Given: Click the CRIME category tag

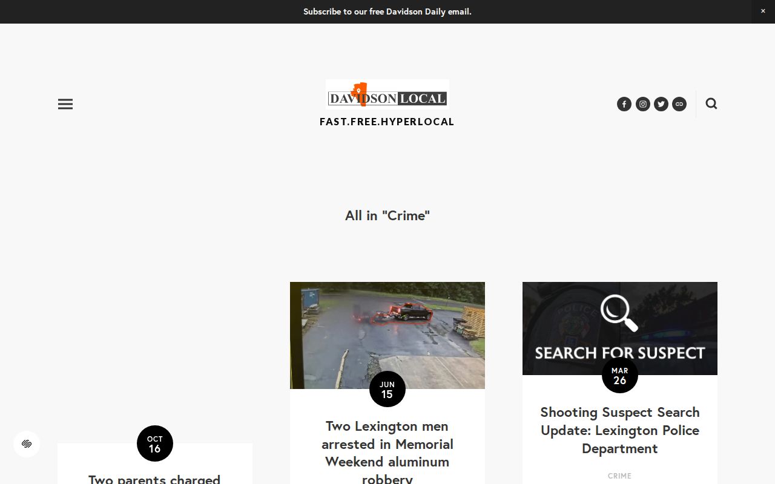Looking at the screenshot, I should point(619,476).
